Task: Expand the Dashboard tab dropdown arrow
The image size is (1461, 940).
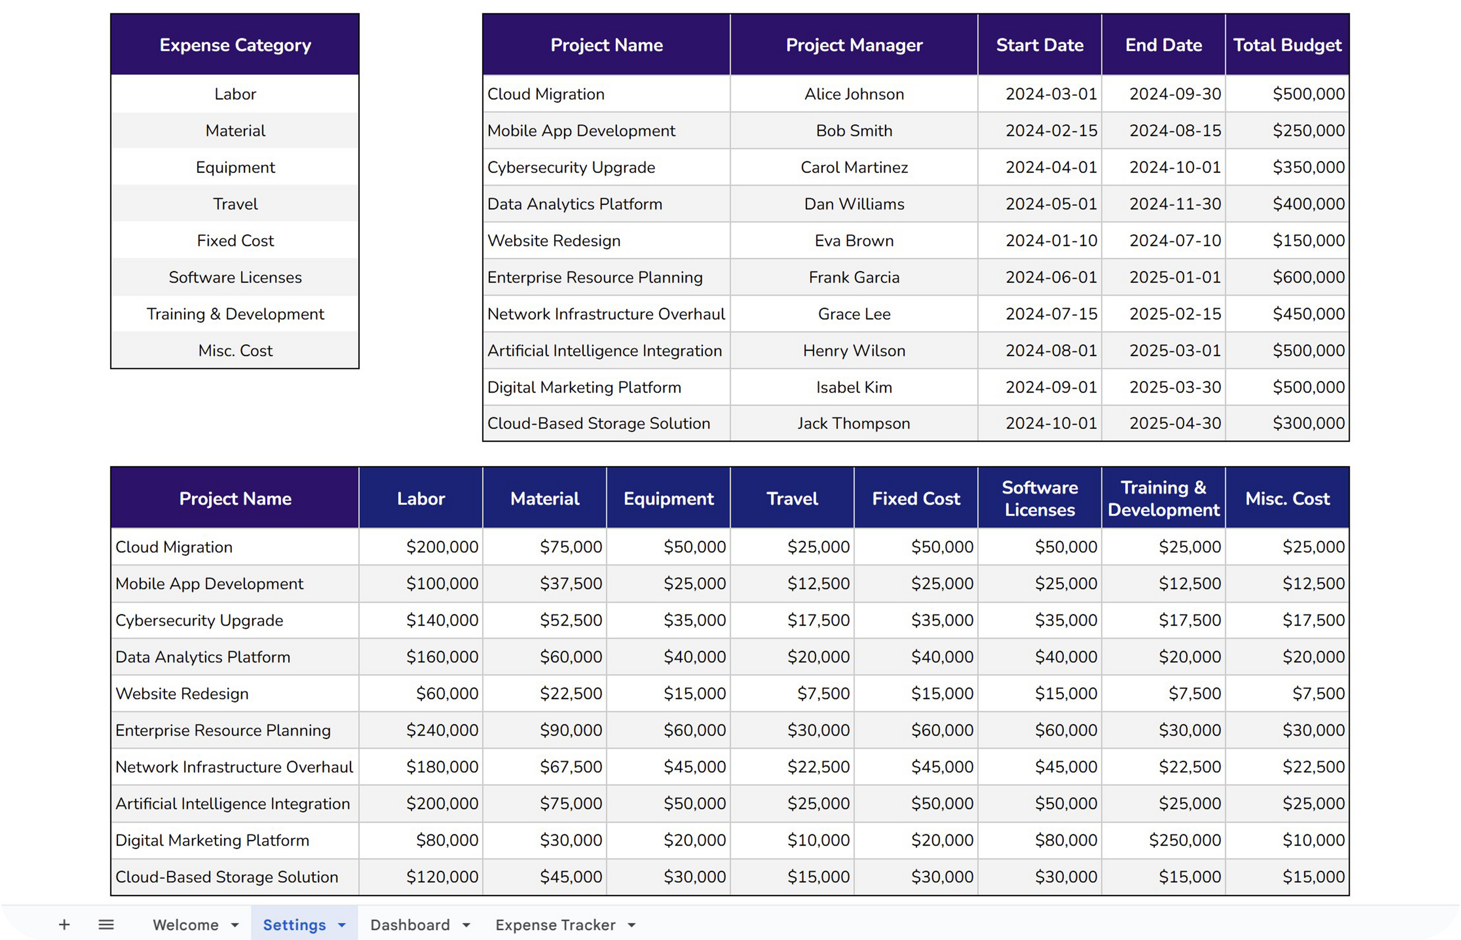Action: (x=466, y=925)
